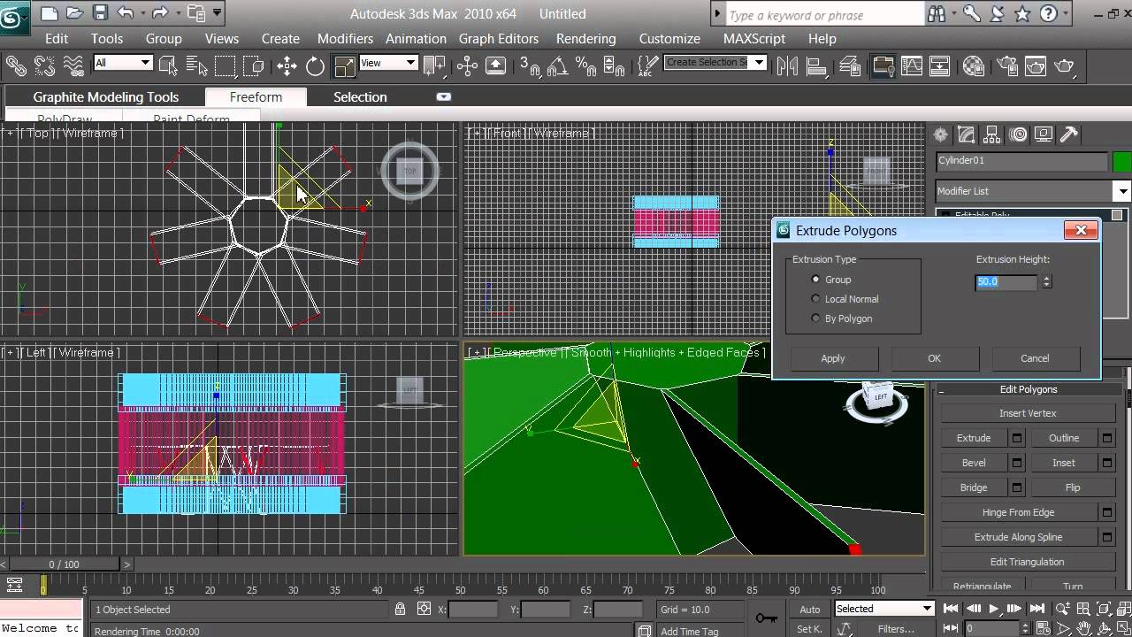Viewport: 1132px width, 637px height.
Task: Save the file from the quick access toolbar
Action: pos(100,13)
